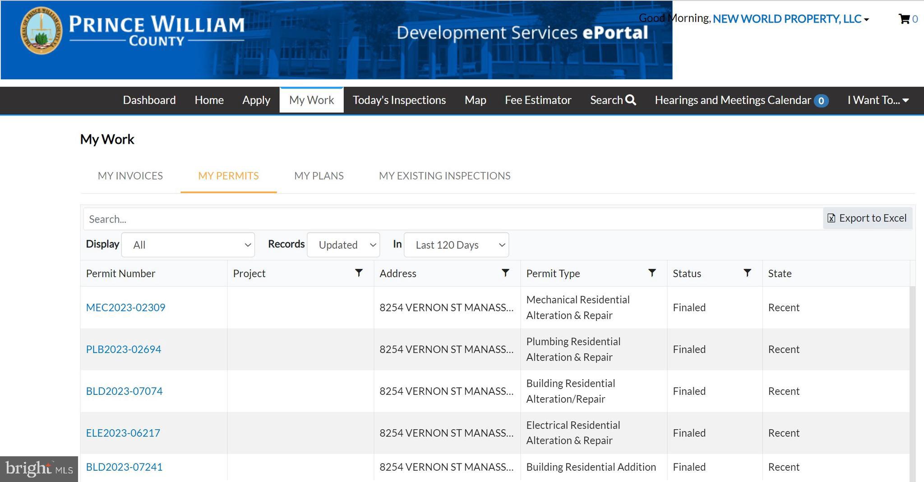Open the NEW WORLD PROPERTY account menu
924x482 pixels.
tap(790, 19)
